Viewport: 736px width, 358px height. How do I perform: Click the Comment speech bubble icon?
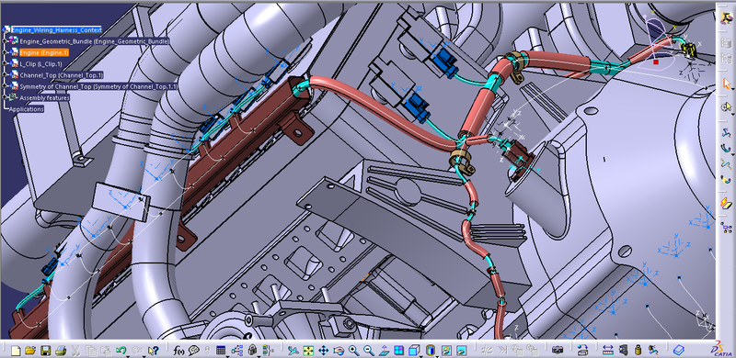(193, 350)
